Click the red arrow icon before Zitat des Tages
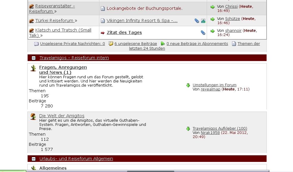 (103, 33)
